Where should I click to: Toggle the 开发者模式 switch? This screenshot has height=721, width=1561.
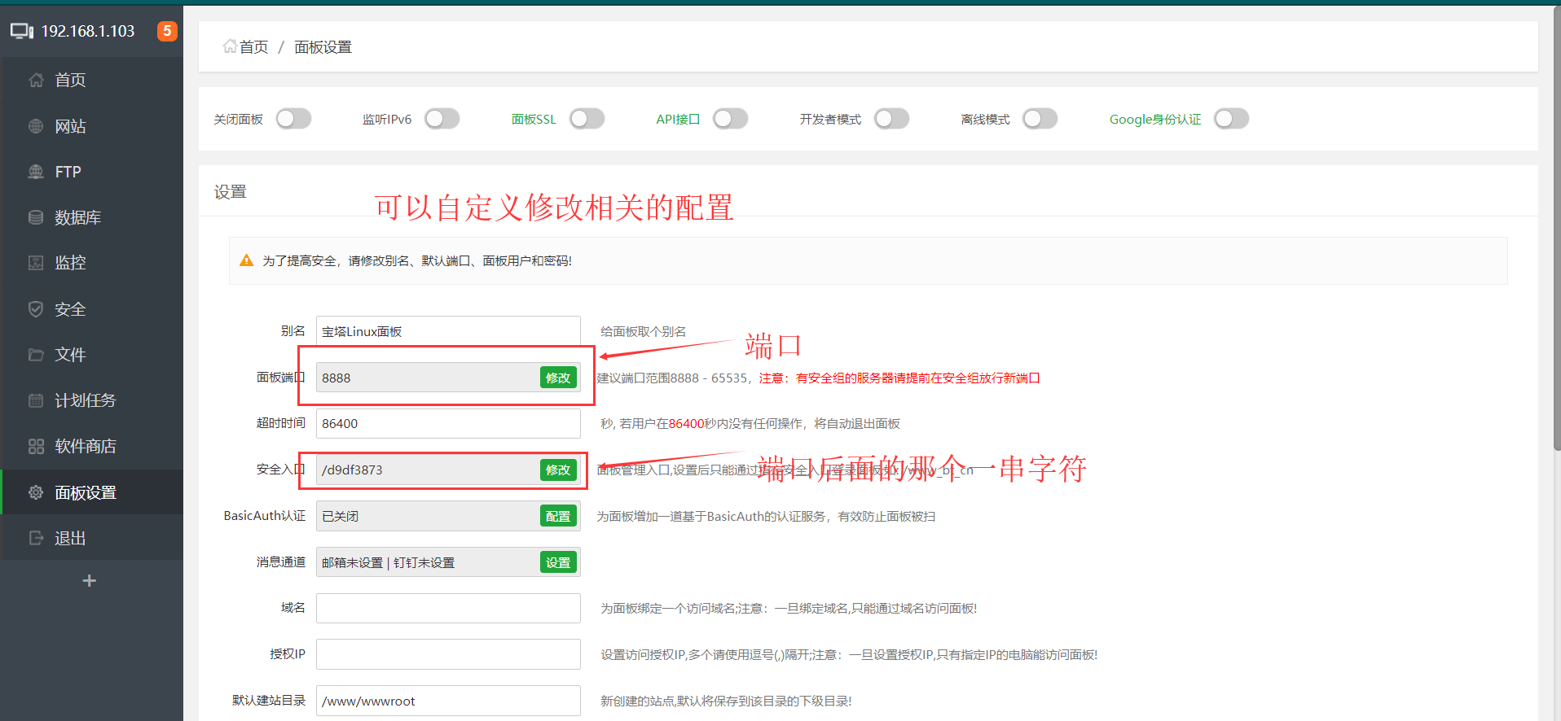click(x=891, y=119)
